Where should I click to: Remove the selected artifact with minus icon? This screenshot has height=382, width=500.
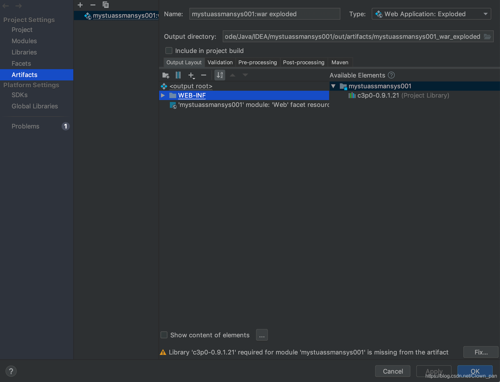[93, 5]
